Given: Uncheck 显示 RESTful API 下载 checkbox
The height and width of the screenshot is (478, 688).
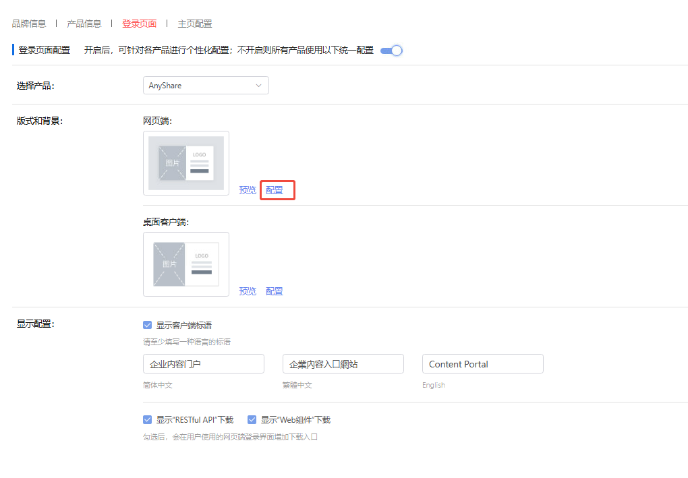Looking at the screenshot, I should coord(148,419).
